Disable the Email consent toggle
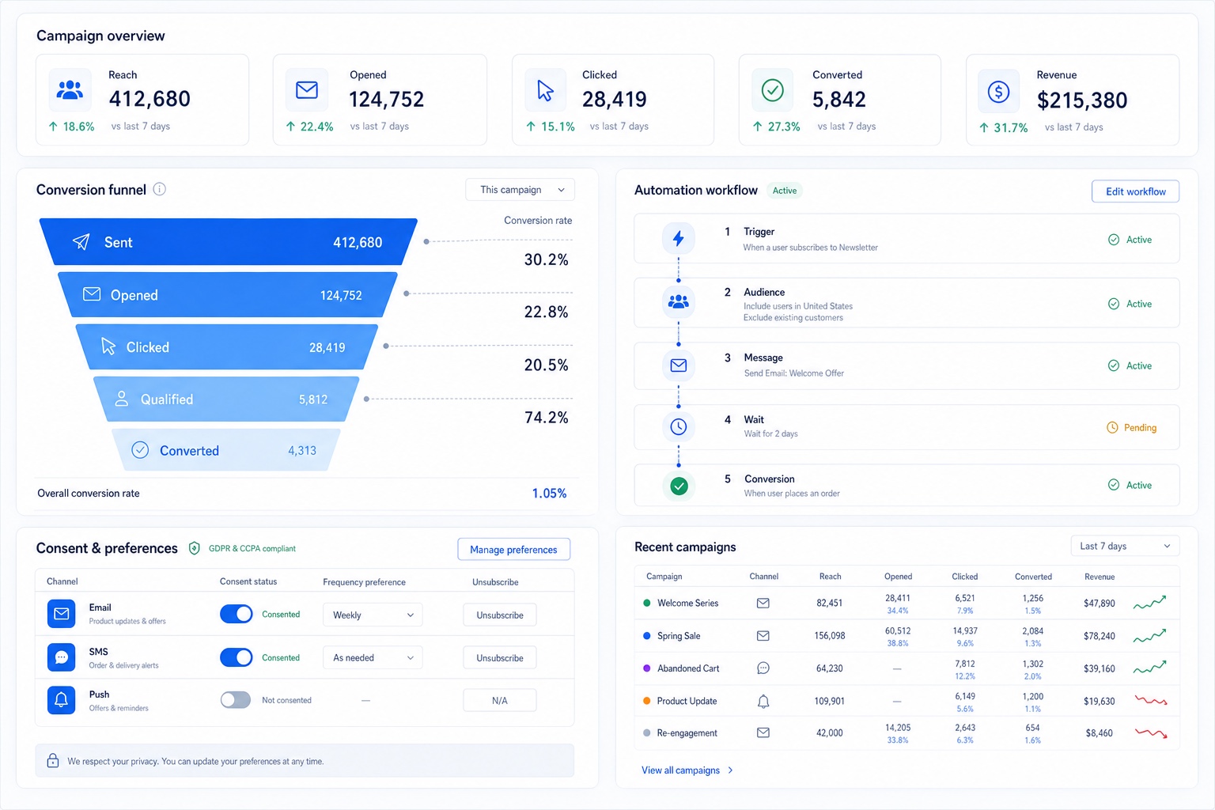1215x810 pixels. 236,614
